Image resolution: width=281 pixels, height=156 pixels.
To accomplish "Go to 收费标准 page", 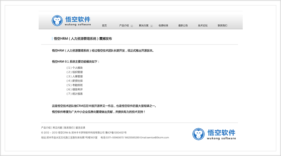I will [x=164, y=26].
